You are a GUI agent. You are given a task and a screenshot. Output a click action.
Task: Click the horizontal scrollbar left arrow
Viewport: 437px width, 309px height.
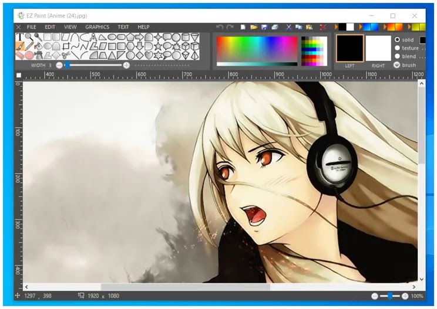pos(26,287)
